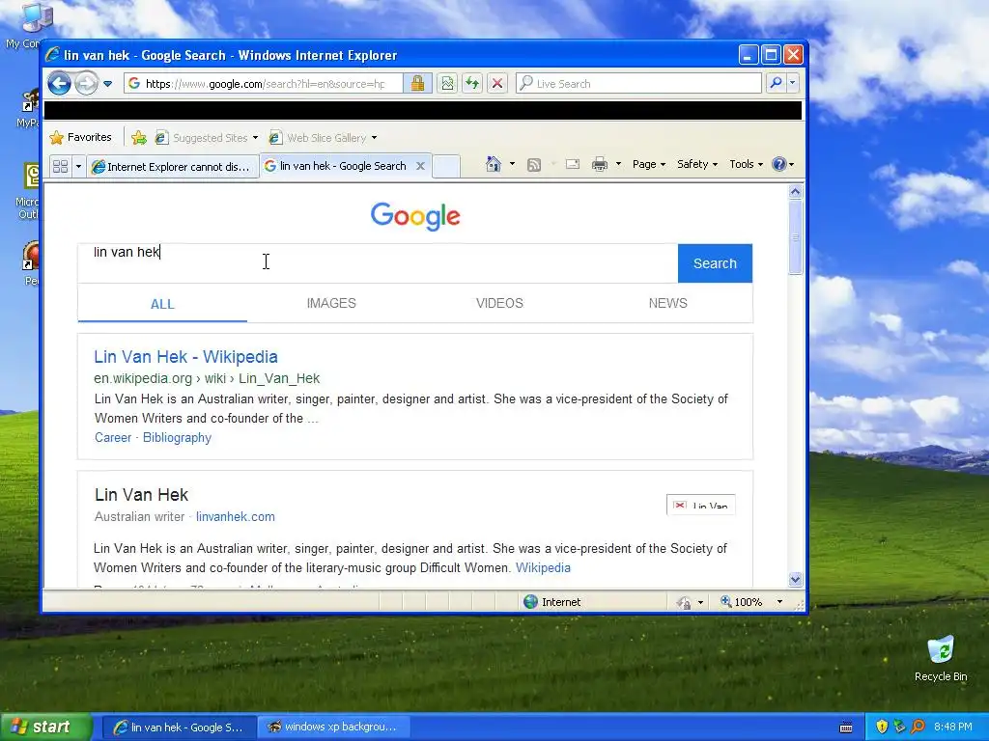The height and width of the screenshot is (741, 989).
Task: Click the Protected Mode lock status icon
Action: [x=685, y=602]
